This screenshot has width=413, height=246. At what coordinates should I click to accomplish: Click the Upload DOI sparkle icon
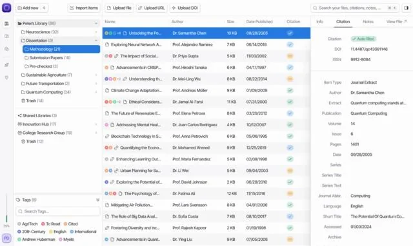click(x=174, y=8)
